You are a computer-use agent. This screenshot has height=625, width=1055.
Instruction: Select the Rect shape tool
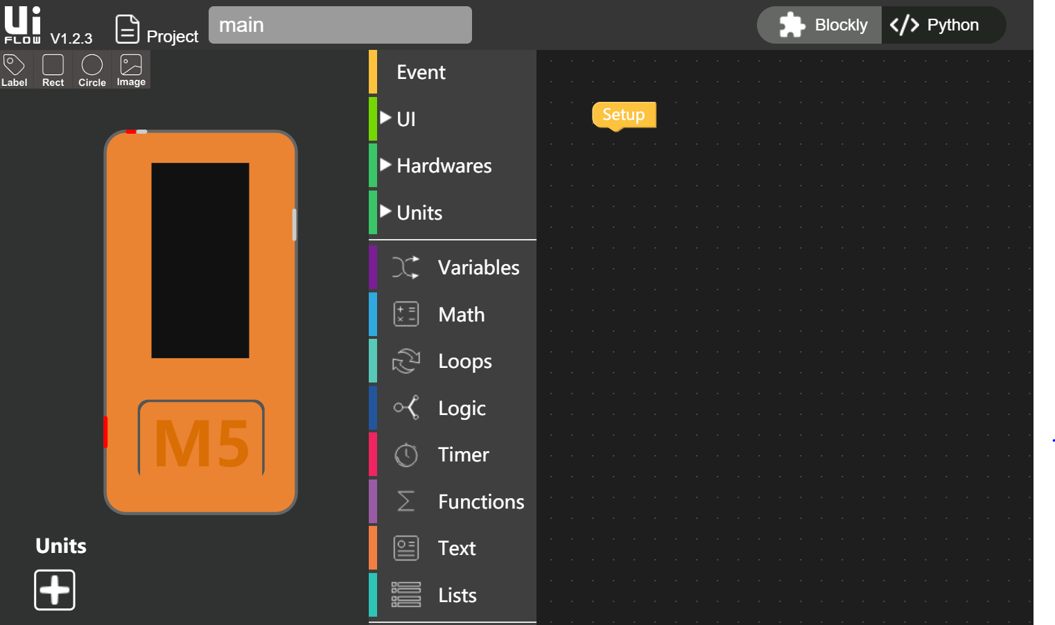[53, 70]
